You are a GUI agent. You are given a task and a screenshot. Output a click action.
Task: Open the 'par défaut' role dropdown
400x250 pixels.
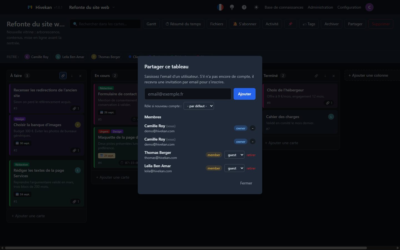pyautogui.click(x=199, y=106)
